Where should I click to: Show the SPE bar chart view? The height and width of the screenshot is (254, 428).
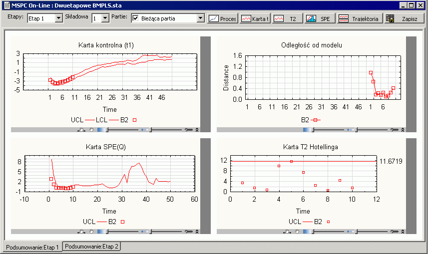click(320, 18)
